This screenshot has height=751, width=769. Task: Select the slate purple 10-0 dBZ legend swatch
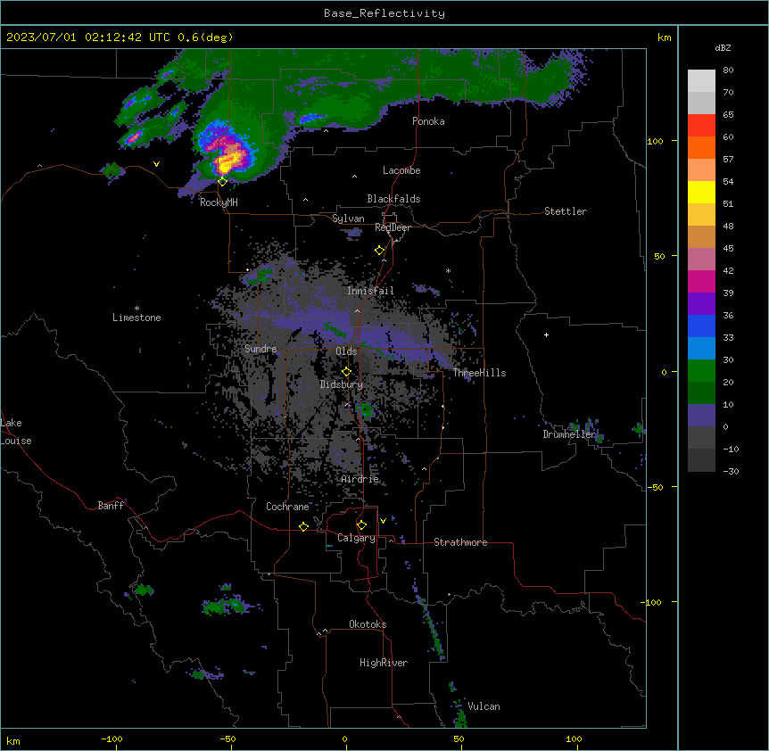(x=701, y=416)
